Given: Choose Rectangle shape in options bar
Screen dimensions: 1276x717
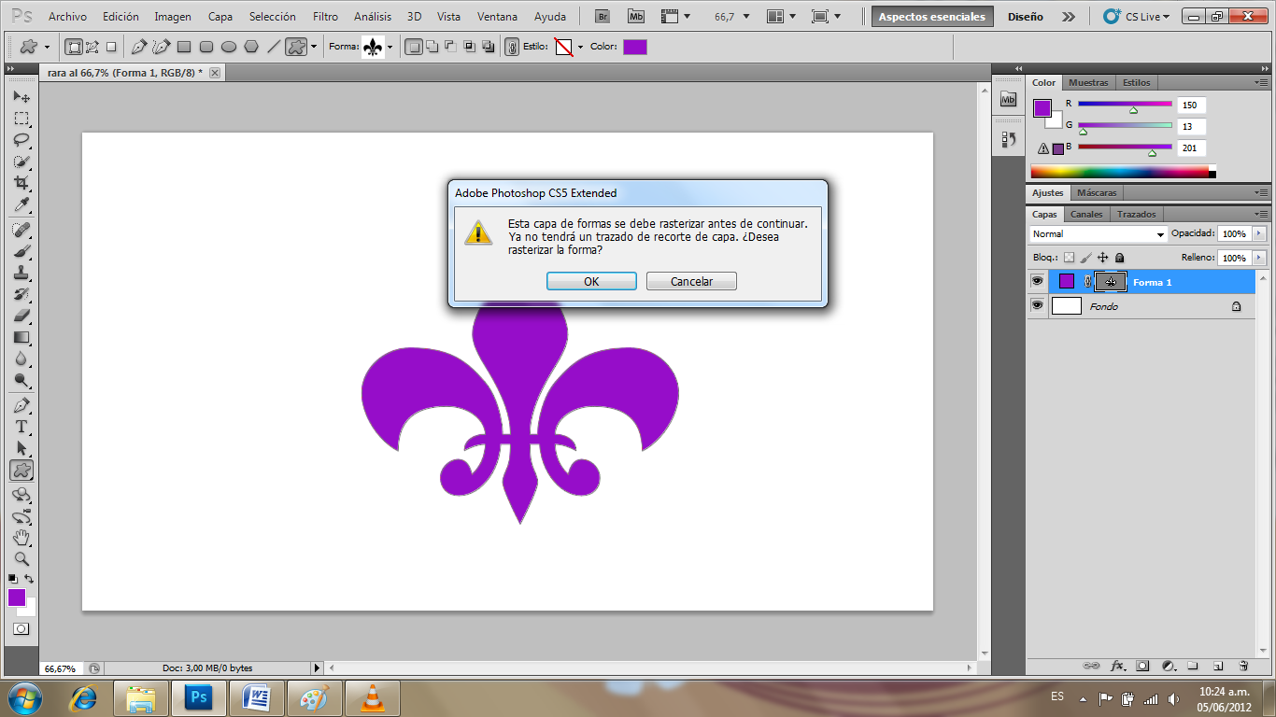Looking at the screenshot, I should (x=184, y=47).
